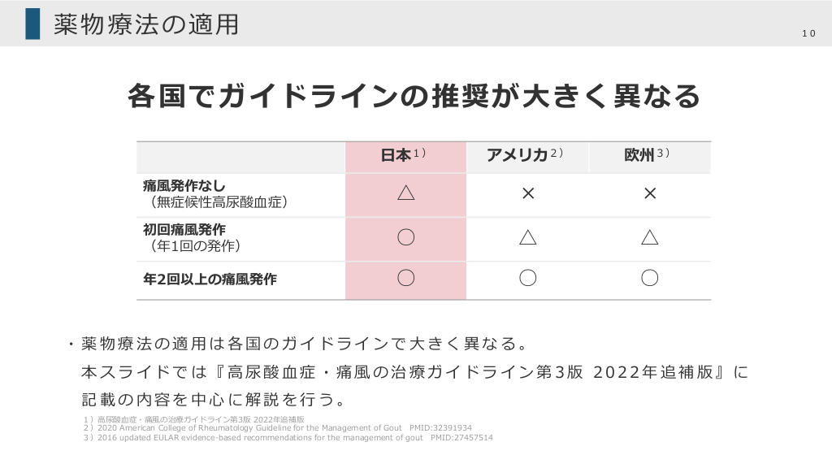Select the circle in Japan's 年2回以上 row
The height and width of the screenshot is (468, 832).
(x=406, y=279)
